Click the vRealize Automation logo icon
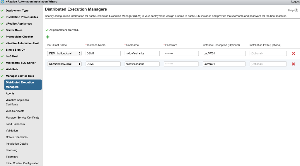The width and height of the screenshot is (300, 166). pyautogui.click(x=2, y=2)
